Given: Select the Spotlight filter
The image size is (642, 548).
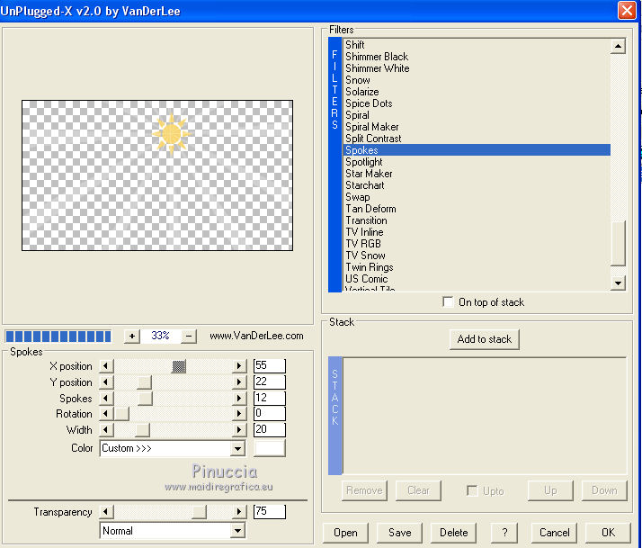Looking at the screenshot, I should (x=364, y=162).
